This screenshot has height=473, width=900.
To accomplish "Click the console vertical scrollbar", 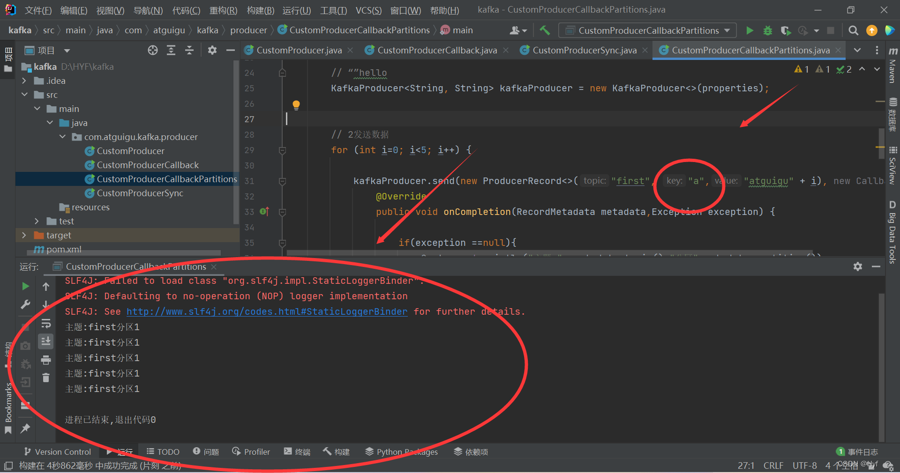I will coord(881,368).
